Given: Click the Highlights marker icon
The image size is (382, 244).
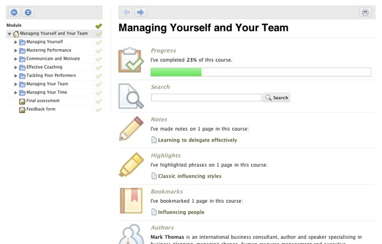Looking at the screenshot, I should coord(131,164).
